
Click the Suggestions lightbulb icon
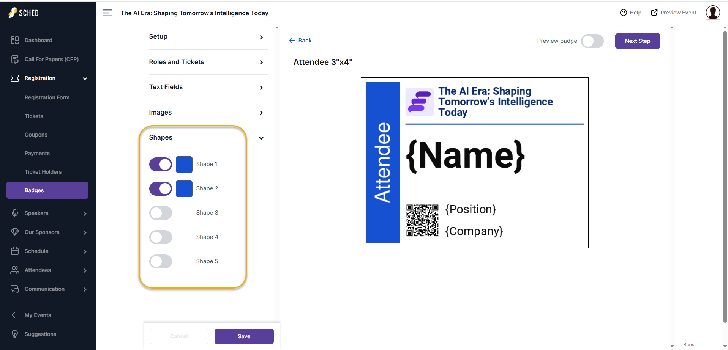[15, 334]
